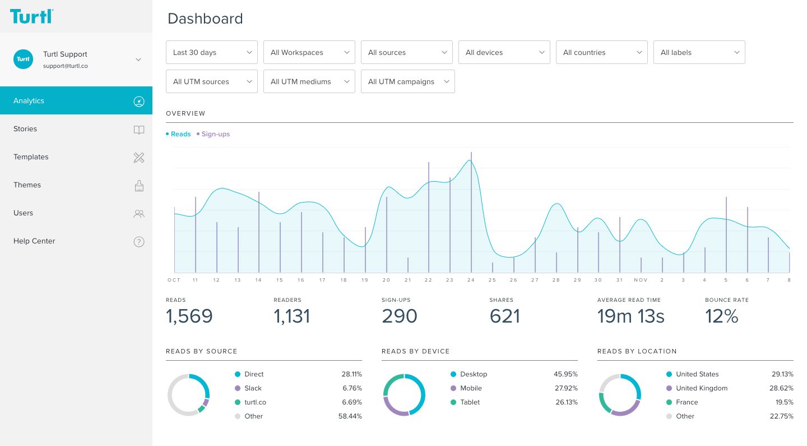Click the Help Center question mark icon

pyautogui.click(x=139, y=242)
